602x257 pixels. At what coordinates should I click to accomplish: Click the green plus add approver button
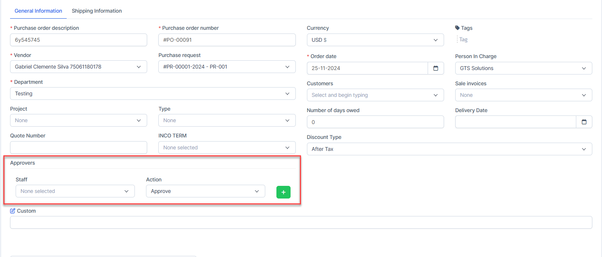click(x=283, y=192)
